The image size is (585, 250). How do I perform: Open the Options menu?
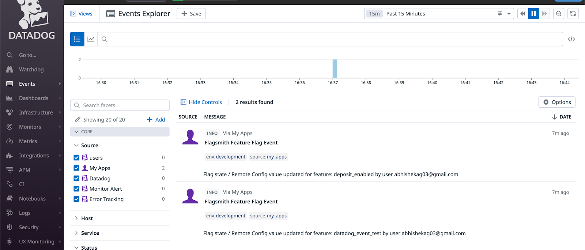click(557, 102)
